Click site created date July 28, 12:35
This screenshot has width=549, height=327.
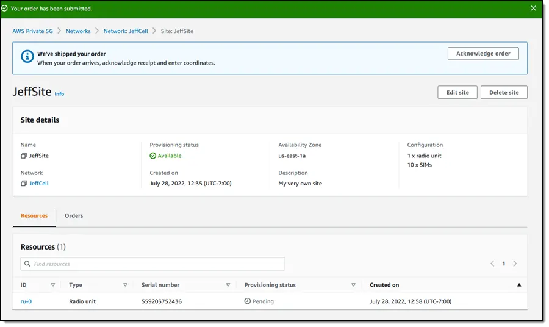[x=190, y=184]
